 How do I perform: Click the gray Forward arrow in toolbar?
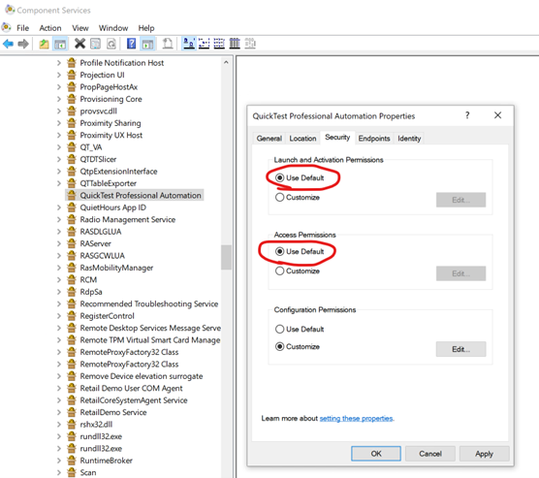[x=23, y=44]
